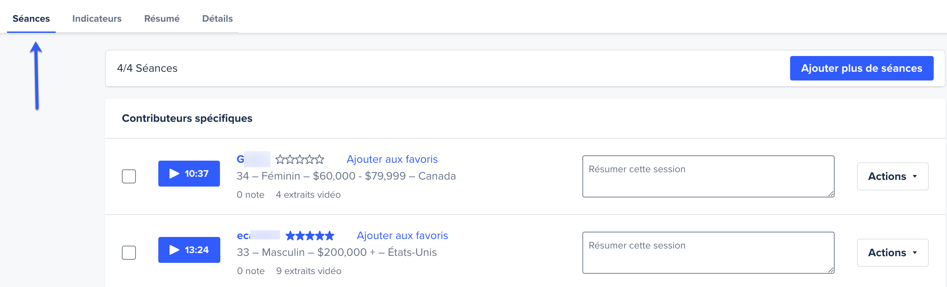Add second contributor to favorites

click(x=402, y=236)
